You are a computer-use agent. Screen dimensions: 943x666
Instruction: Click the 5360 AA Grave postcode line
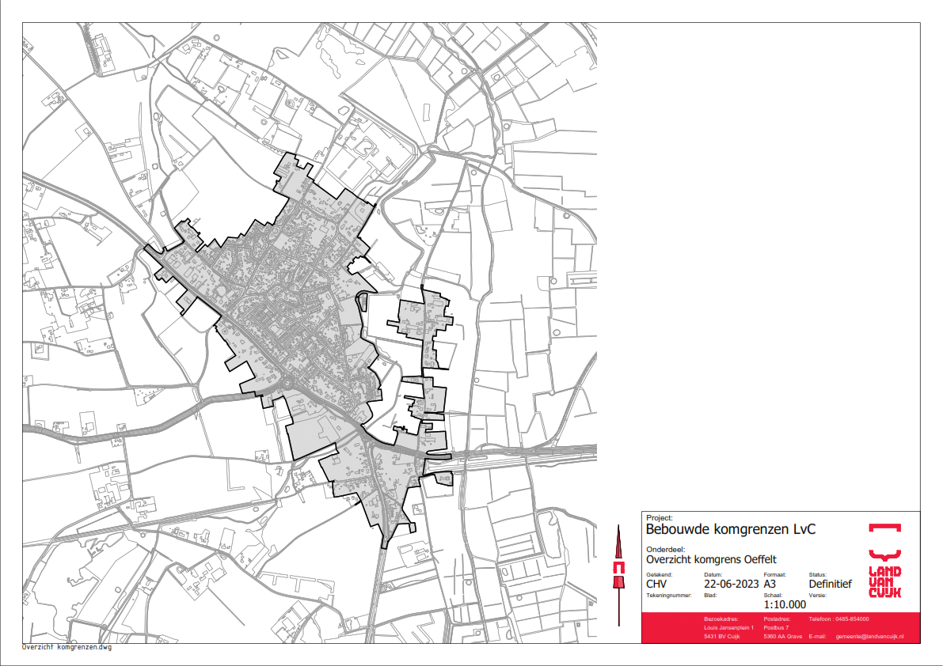tap(783, 637)
